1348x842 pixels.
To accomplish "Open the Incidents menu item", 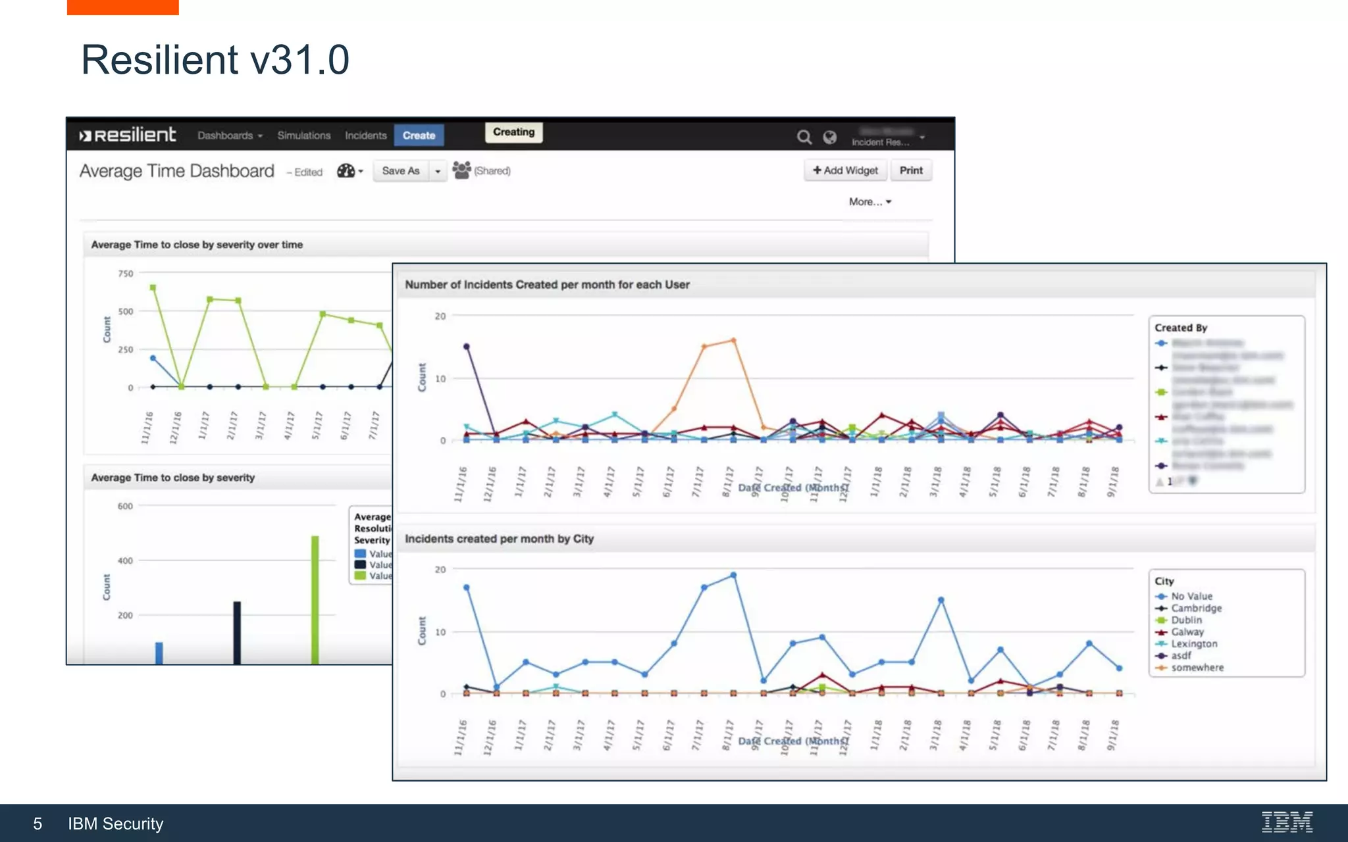I will tap(365, 136).
